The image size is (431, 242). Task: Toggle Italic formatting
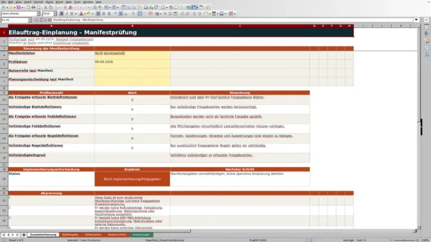coord(67,13)
